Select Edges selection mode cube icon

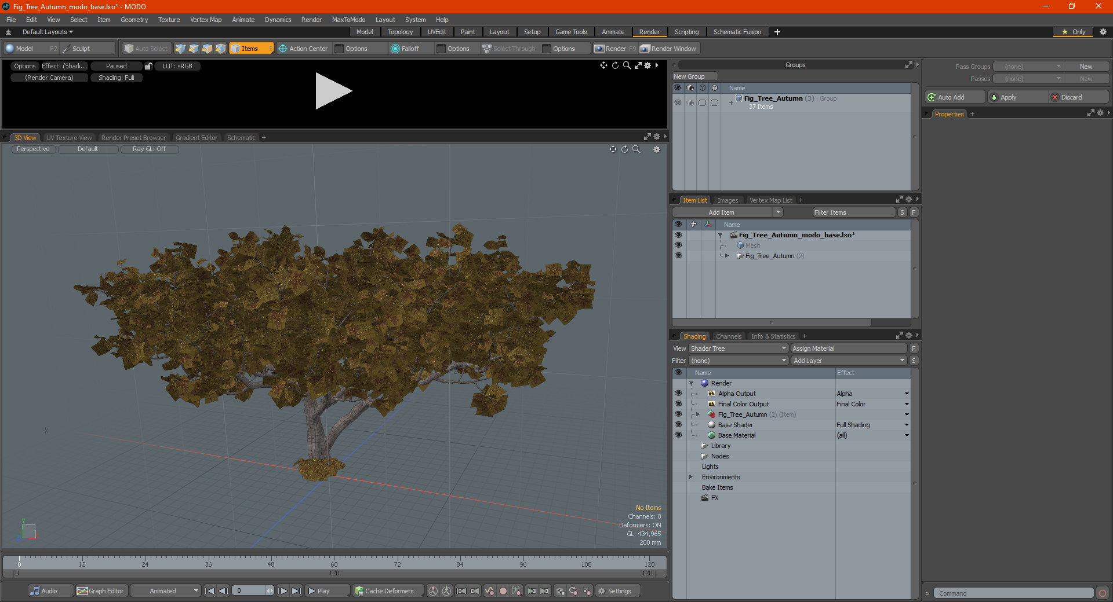coord(194,49)
